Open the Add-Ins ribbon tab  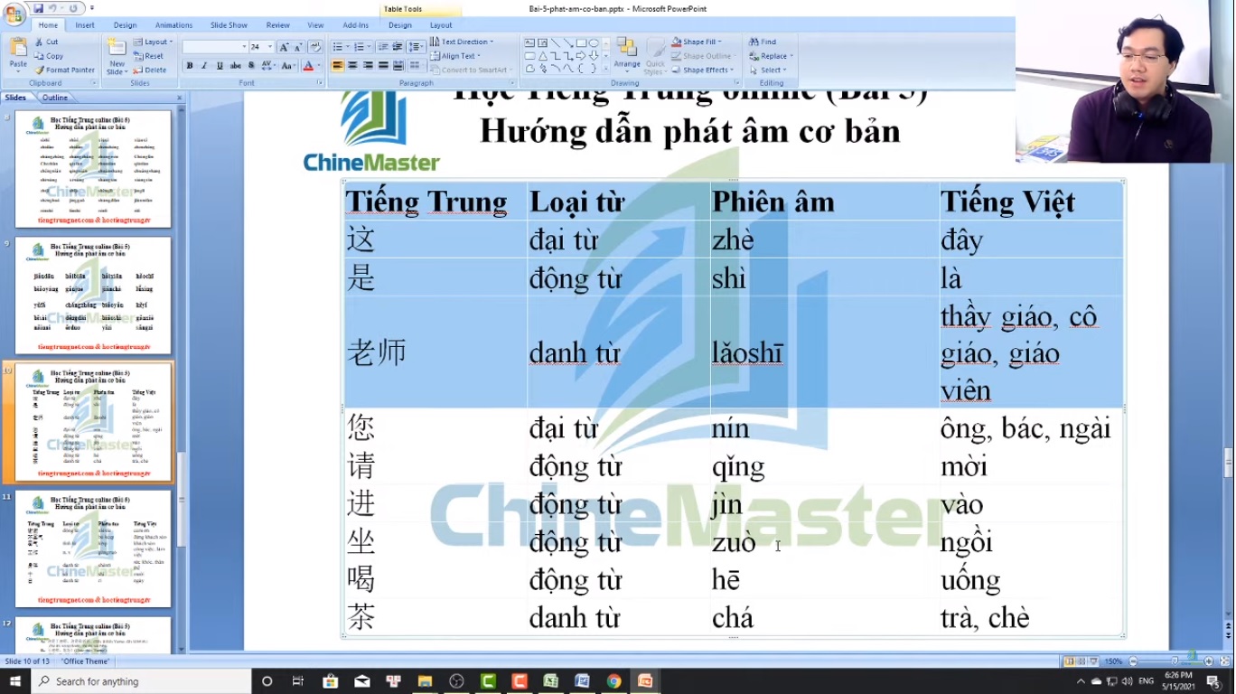[x=356, y=25]
